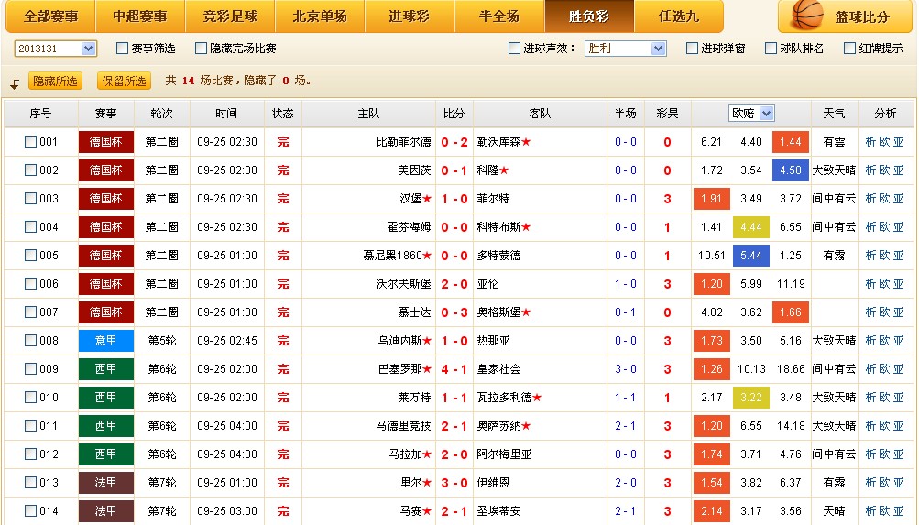This screenshot has height=525, width=919.
Task: Tick the 红牌提示 checkbox
Action: [x=850, y=49]
